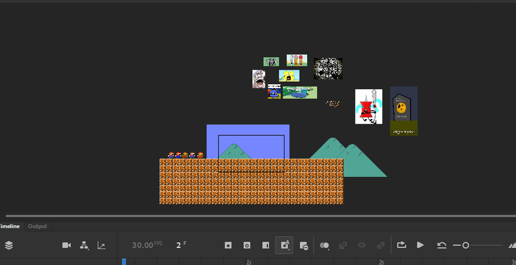Insert a keyframe with the filled-dot icon
516x265 pixels.
[x=228, y=246]
